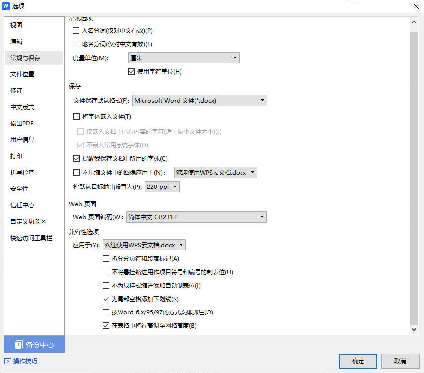Select 输出PDF in sidebar

[22, 124]
